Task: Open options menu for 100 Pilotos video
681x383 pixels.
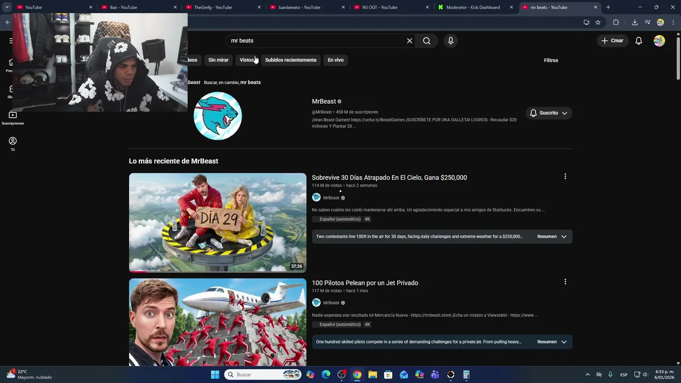Action: (x=565, y=282)
